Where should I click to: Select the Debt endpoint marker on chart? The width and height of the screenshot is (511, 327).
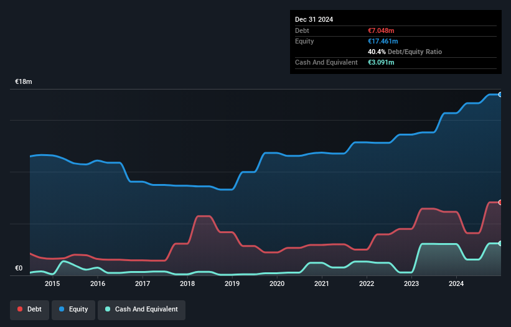tap(500, 203)
